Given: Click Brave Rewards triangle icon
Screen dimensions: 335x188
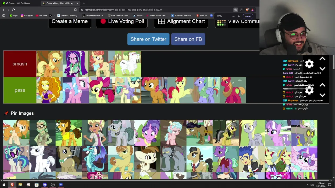Looking at the screenshot, I should [x=253, y=10].
